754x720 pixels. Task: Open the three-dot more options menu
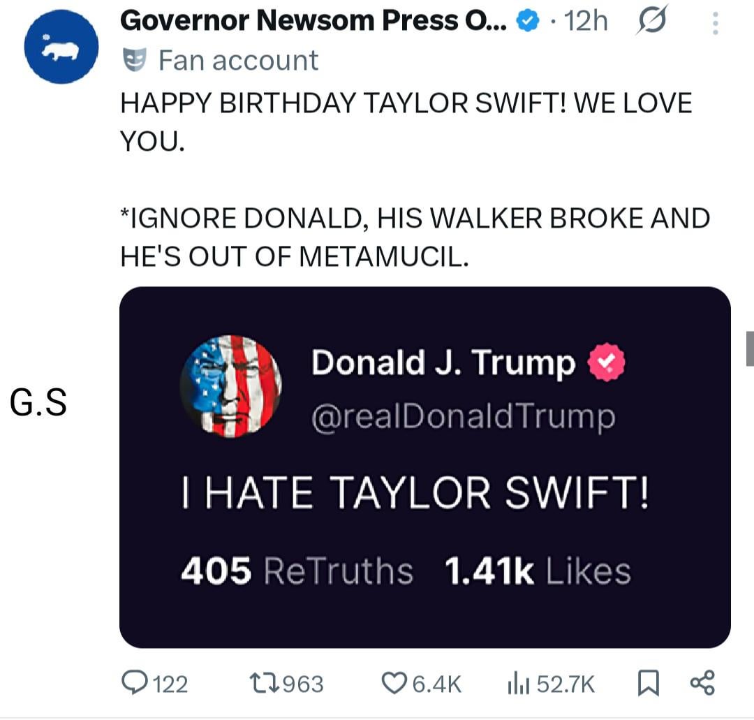point(714,24)
